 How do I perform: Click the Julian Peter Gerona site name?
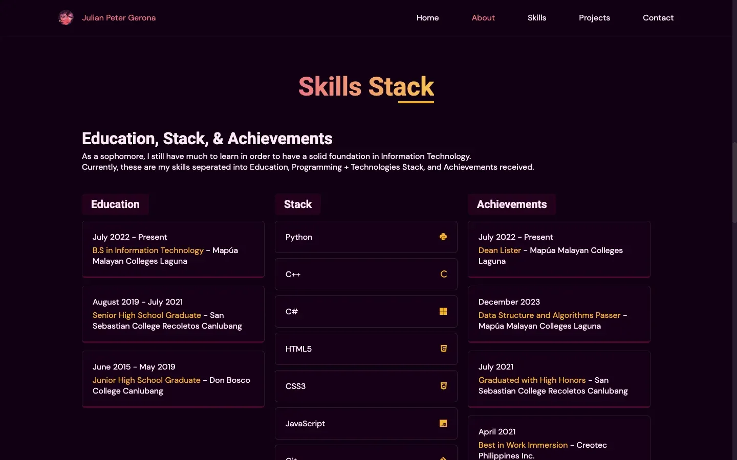pyautogui.click(x=119, y=17)
